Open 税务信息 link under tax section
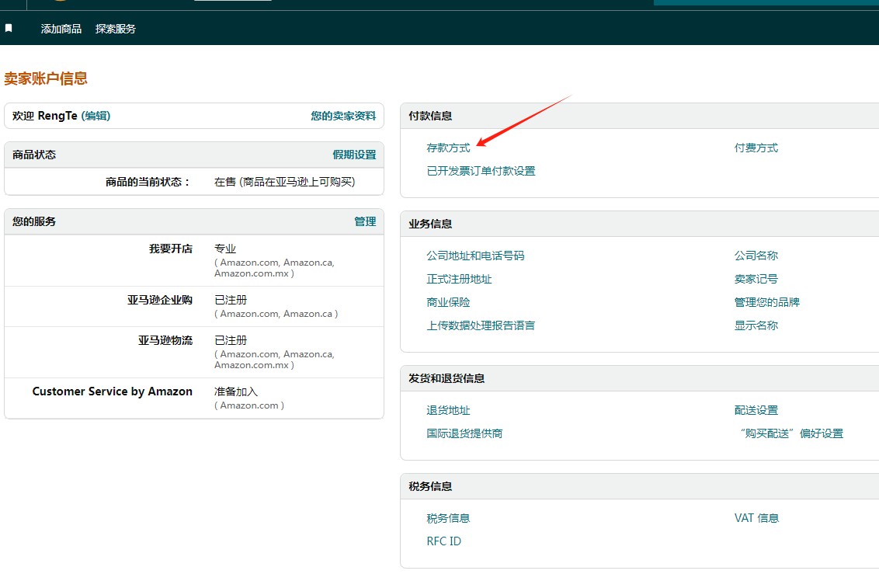Screen dimensions: 879x588 pyautogui.click(x=448, y=519)
